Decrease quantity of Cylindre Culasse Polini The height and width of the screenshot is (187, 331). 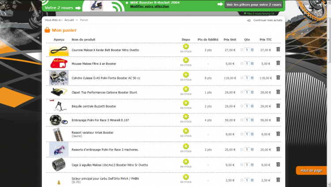click(x=242, y=78)
